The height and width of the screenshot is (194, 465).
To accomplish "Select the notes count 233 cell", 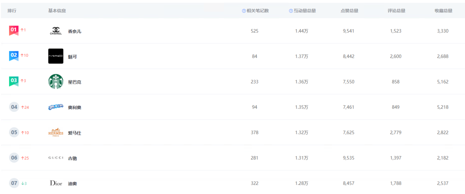I will (254, 82).
